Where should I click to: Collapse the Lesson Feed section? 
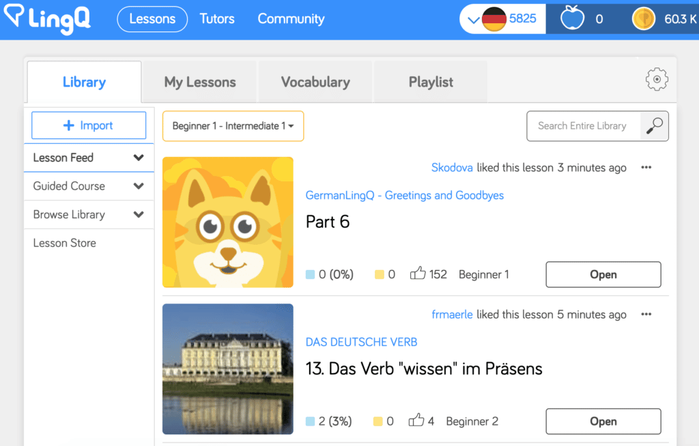click(139, 158)
